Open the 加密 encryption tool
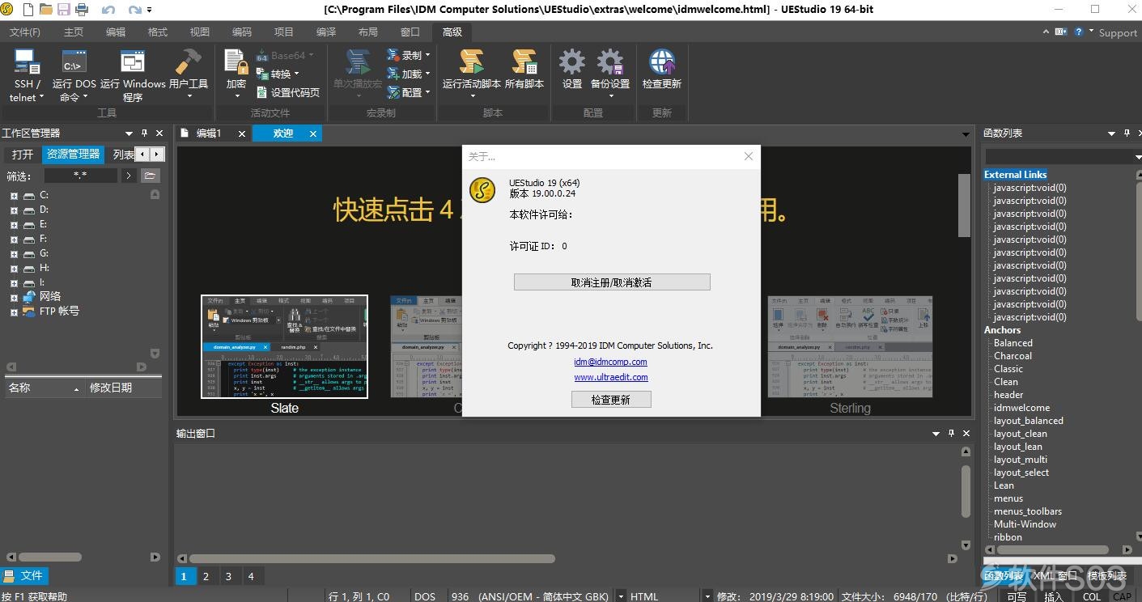The image size is (1142, 602). [236, 74]
